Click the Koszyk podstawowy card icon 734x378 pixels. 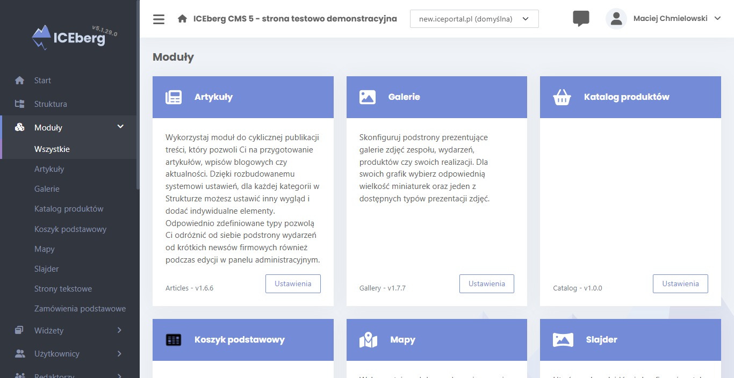click(174, 340)
